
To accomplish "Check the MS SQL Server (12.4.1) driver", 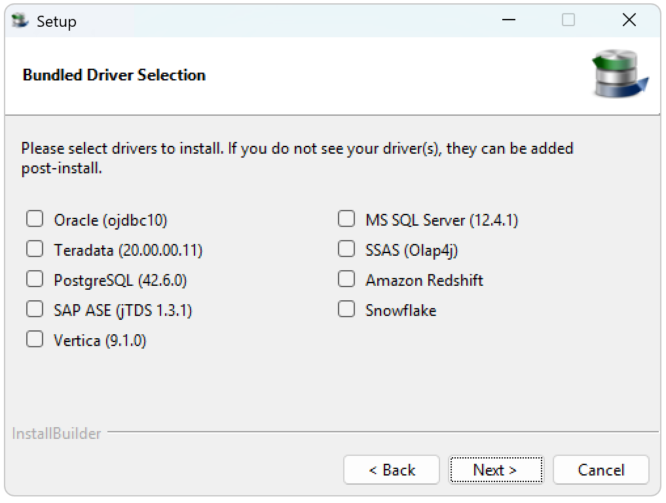I will click(x=346, y=219).
